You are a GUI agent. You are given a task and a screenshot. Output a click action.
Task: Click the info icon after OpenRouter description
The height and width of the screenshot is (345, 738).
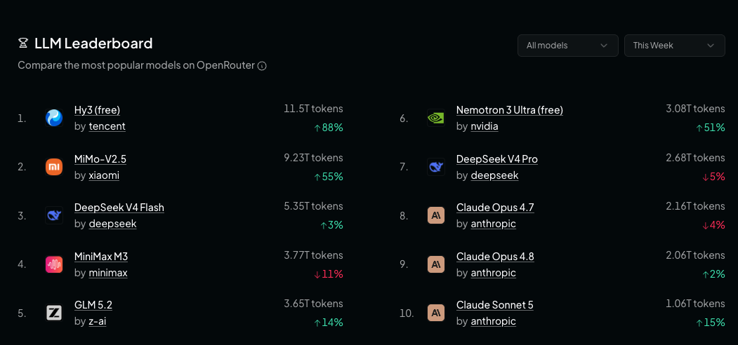tap(262, 66)
